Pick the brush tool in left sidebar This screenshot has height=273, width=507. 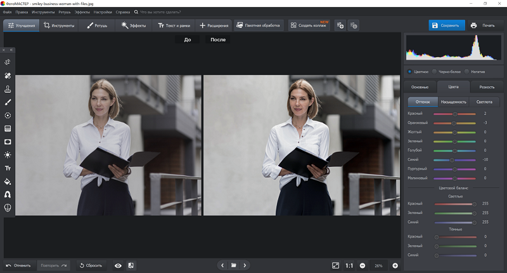click(x=8, y=102)
